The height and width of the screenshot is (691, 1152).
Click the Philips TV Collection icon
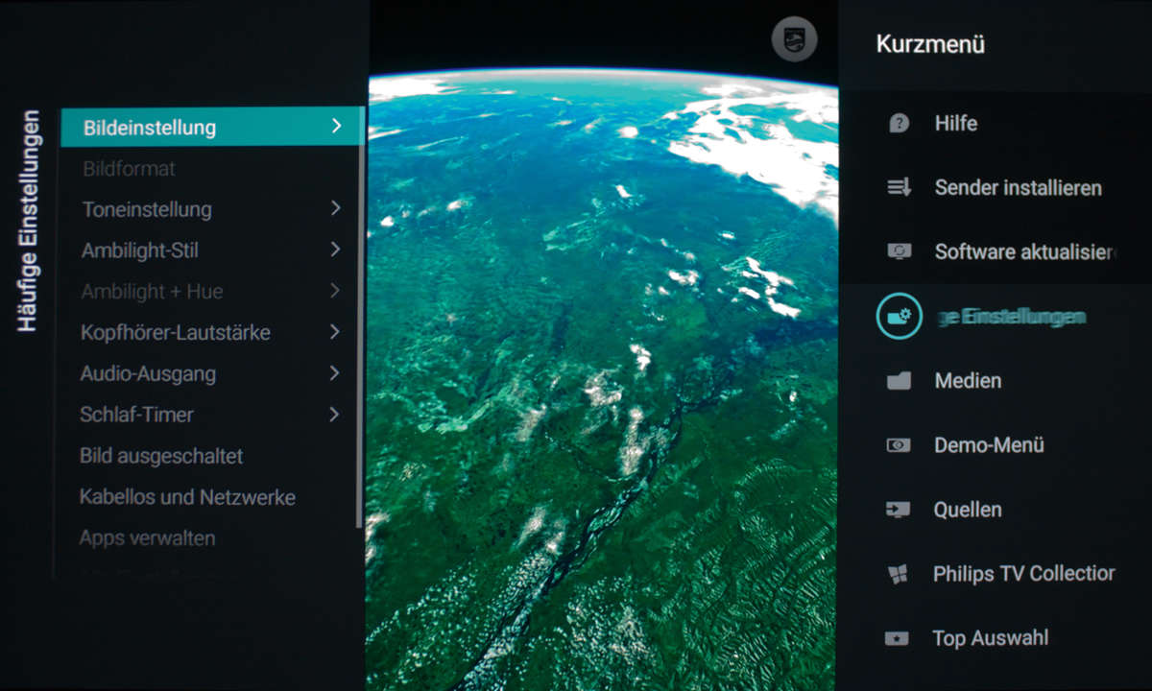coord(897,575)
